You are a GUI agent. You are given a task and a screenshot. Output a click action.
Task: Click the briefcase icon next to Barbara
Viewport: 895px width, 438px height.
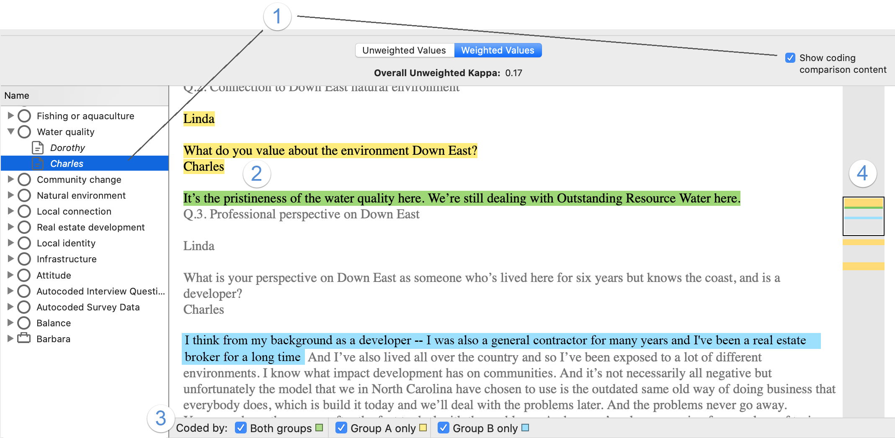tap(23, 339)
